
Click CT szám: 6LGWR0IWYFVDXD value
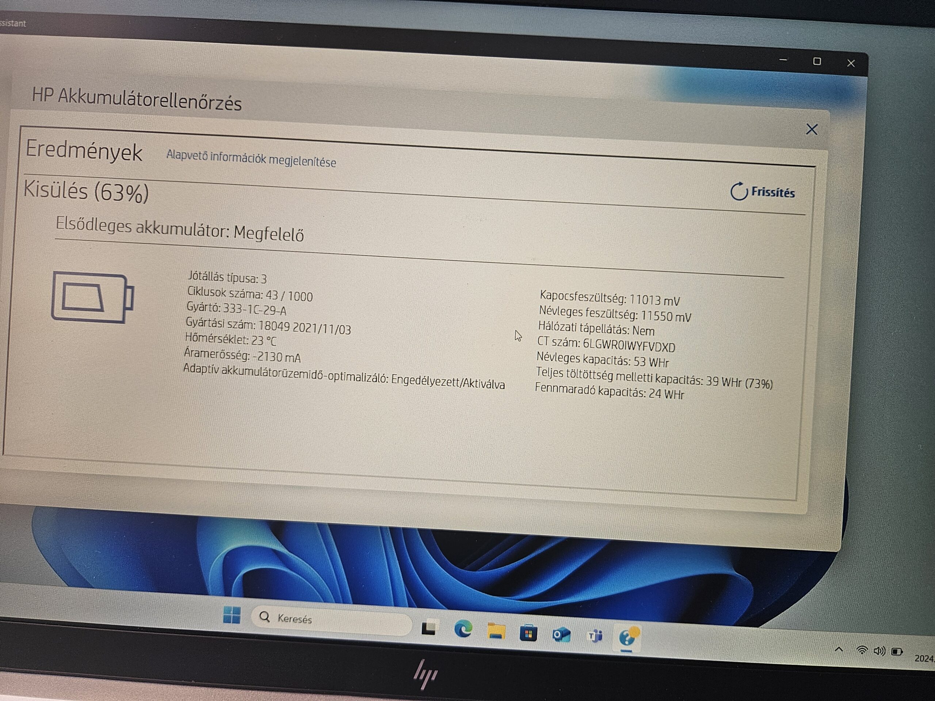point(606,344)
